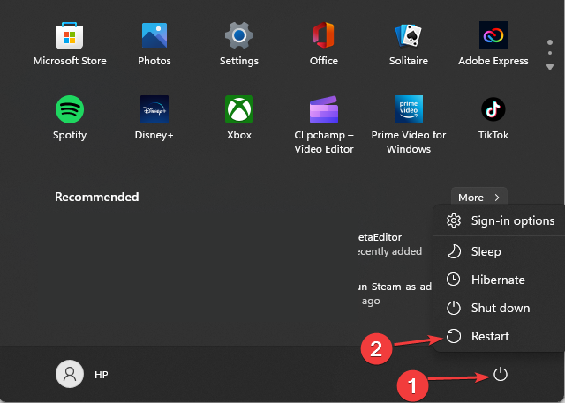
Task: Open the Run-Steam-as-admin recommended file
Action: pyautogui.click(x=396, y=294)
